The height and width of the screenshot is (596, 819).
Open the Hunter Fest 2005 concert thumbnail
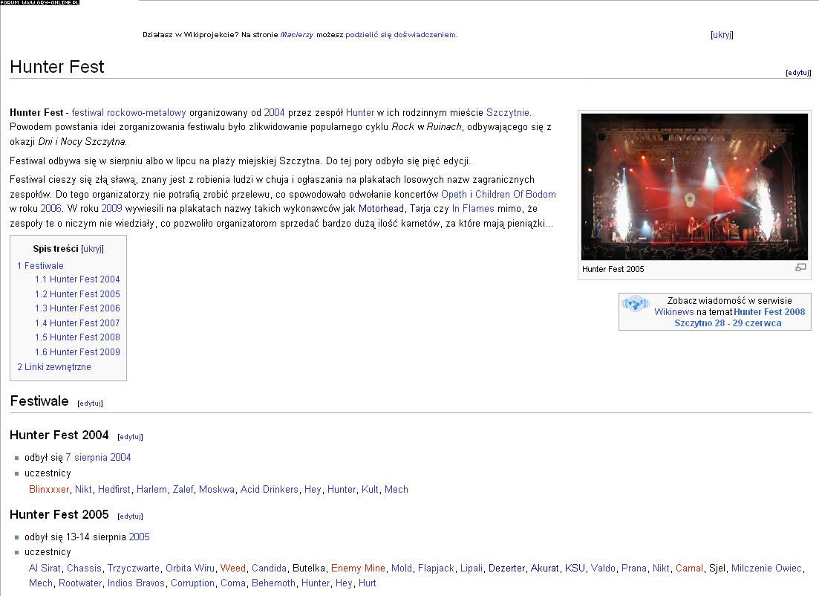(694, 187)
